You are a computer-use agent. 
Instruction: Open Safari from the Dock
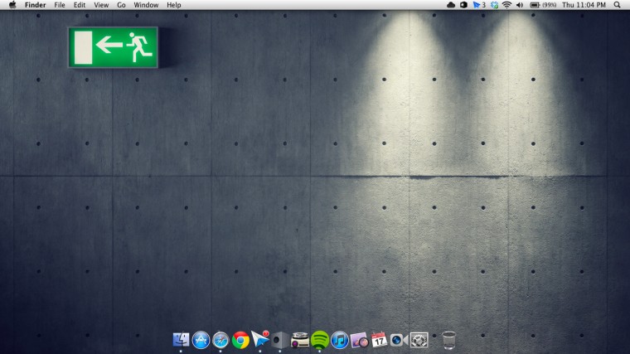coord(220,340)
